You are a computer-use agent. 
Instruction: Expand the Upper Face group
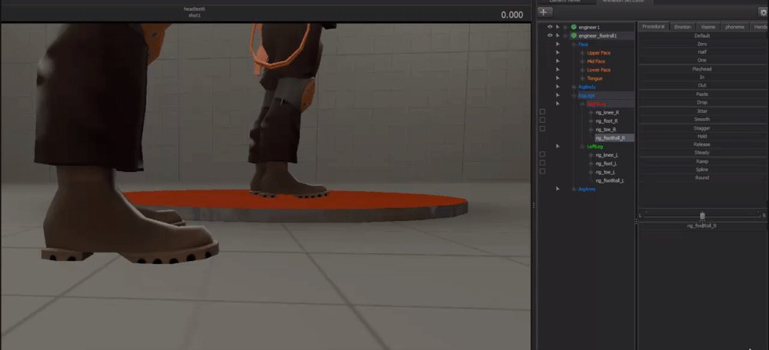click(x=582, y=53)
